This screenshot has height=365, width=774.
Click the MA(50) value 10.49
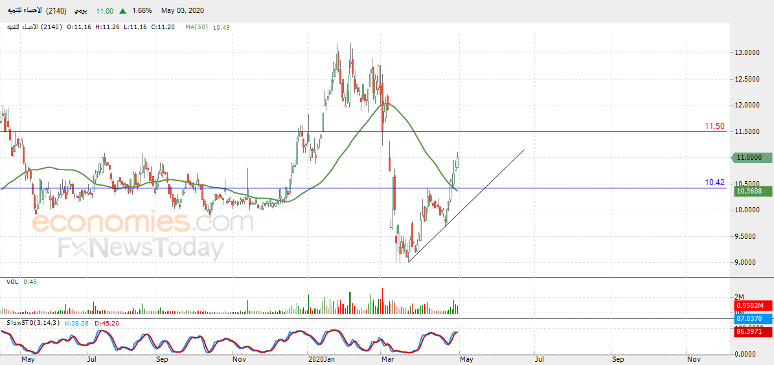point(221,28)
